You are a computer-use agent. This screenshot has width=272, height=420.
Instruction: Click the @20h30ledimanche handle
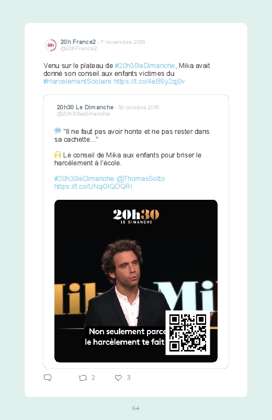[83, 114]
